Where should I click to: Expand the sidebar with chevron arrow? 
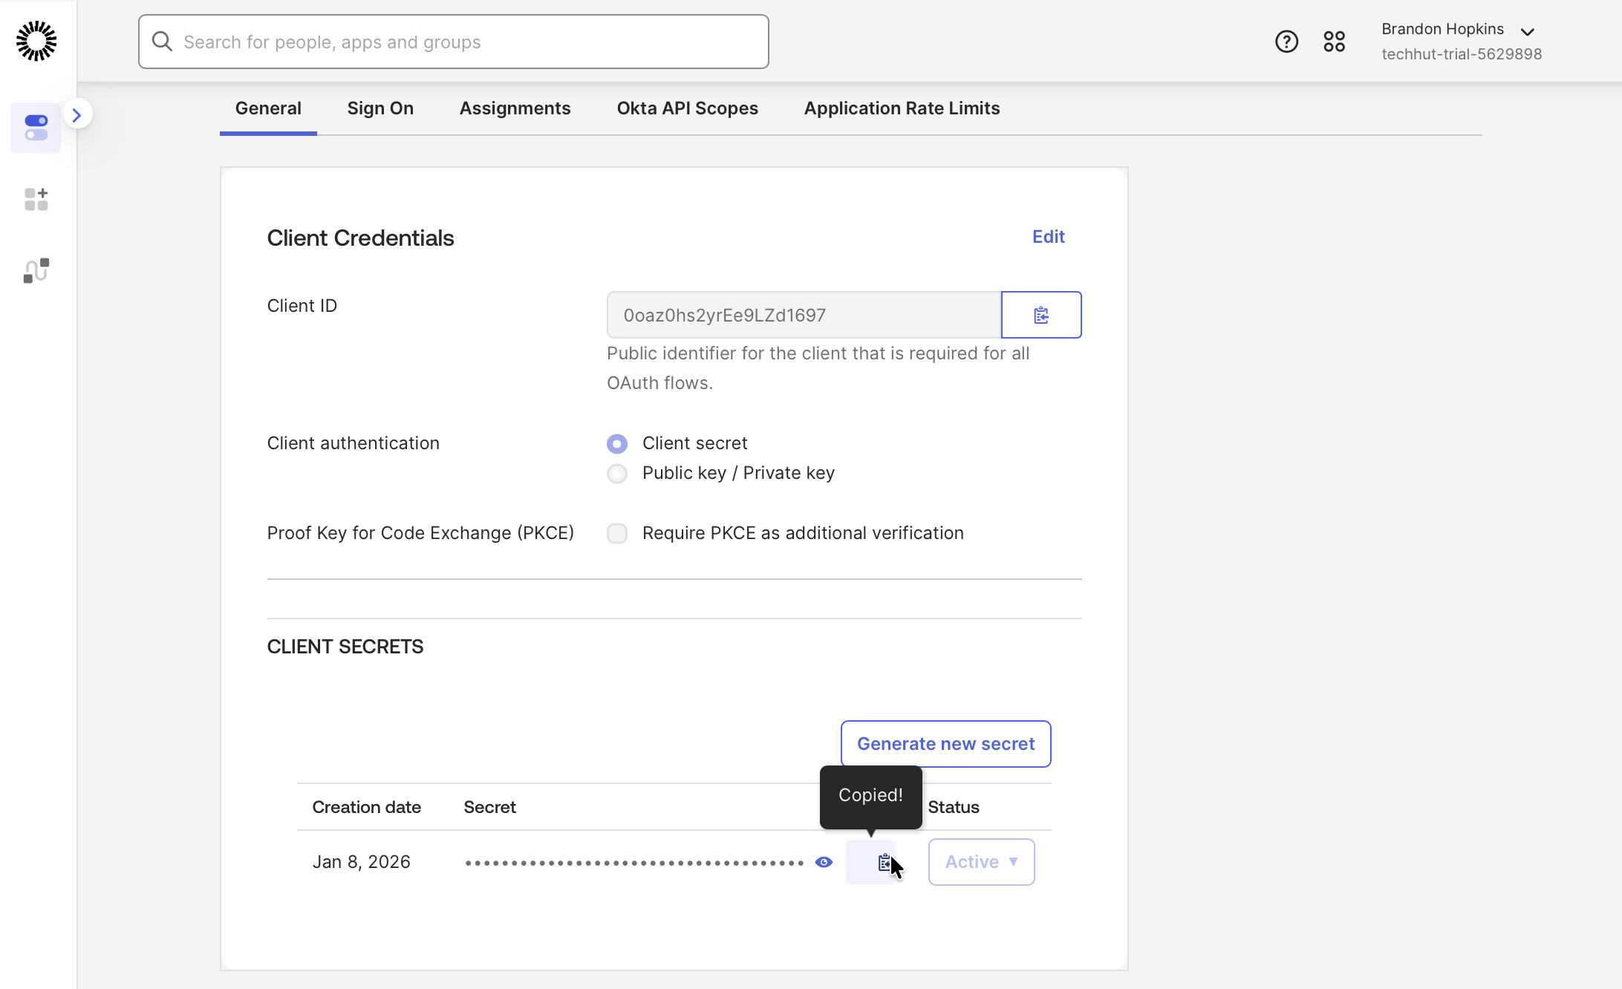tap(76, 114)
